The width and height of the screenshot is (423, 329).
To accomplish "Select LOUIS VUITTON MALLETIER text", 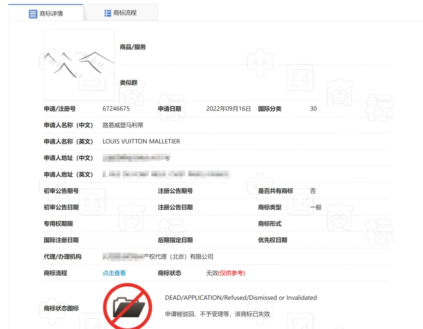I will point(141,141).
